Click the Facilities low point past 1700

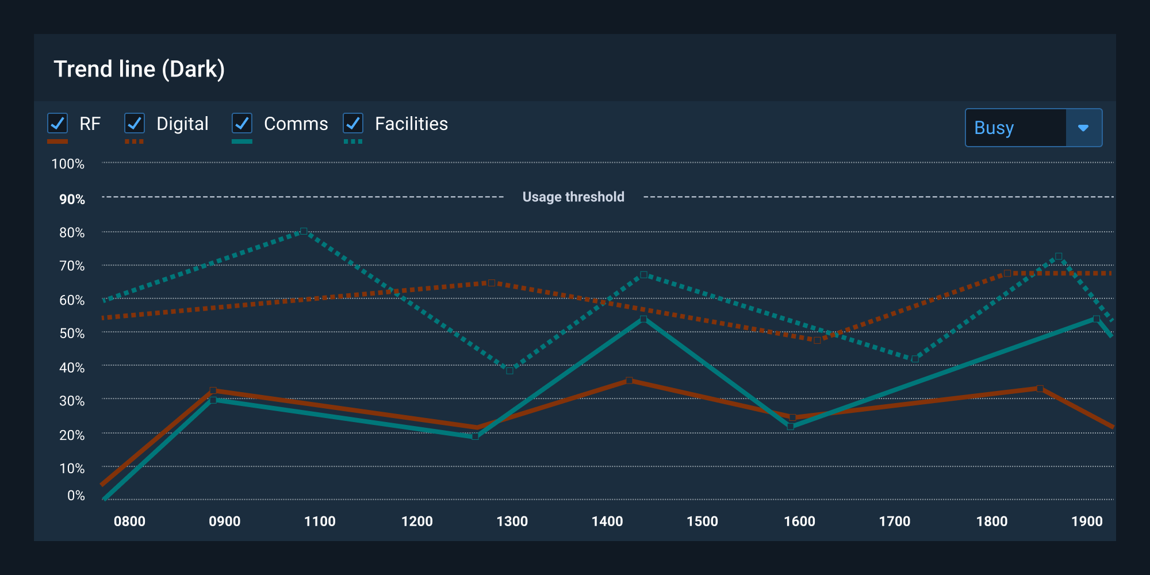pyautogui.click(x=915, y=359)
